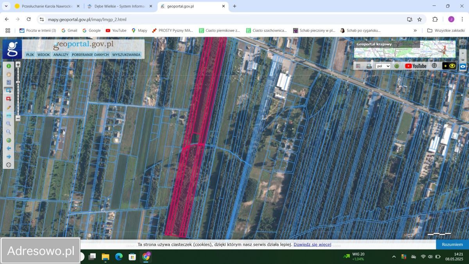
Task: Reload the current page
Action: (x=29, y=19)
